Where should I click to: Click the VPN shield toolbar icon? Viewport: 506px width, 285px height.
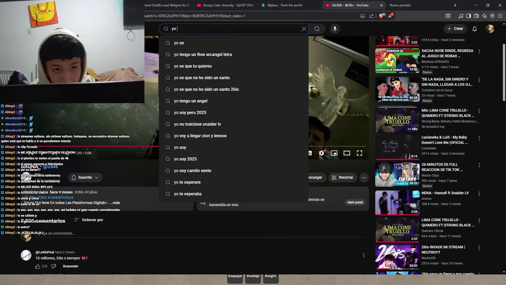[492, 16]
